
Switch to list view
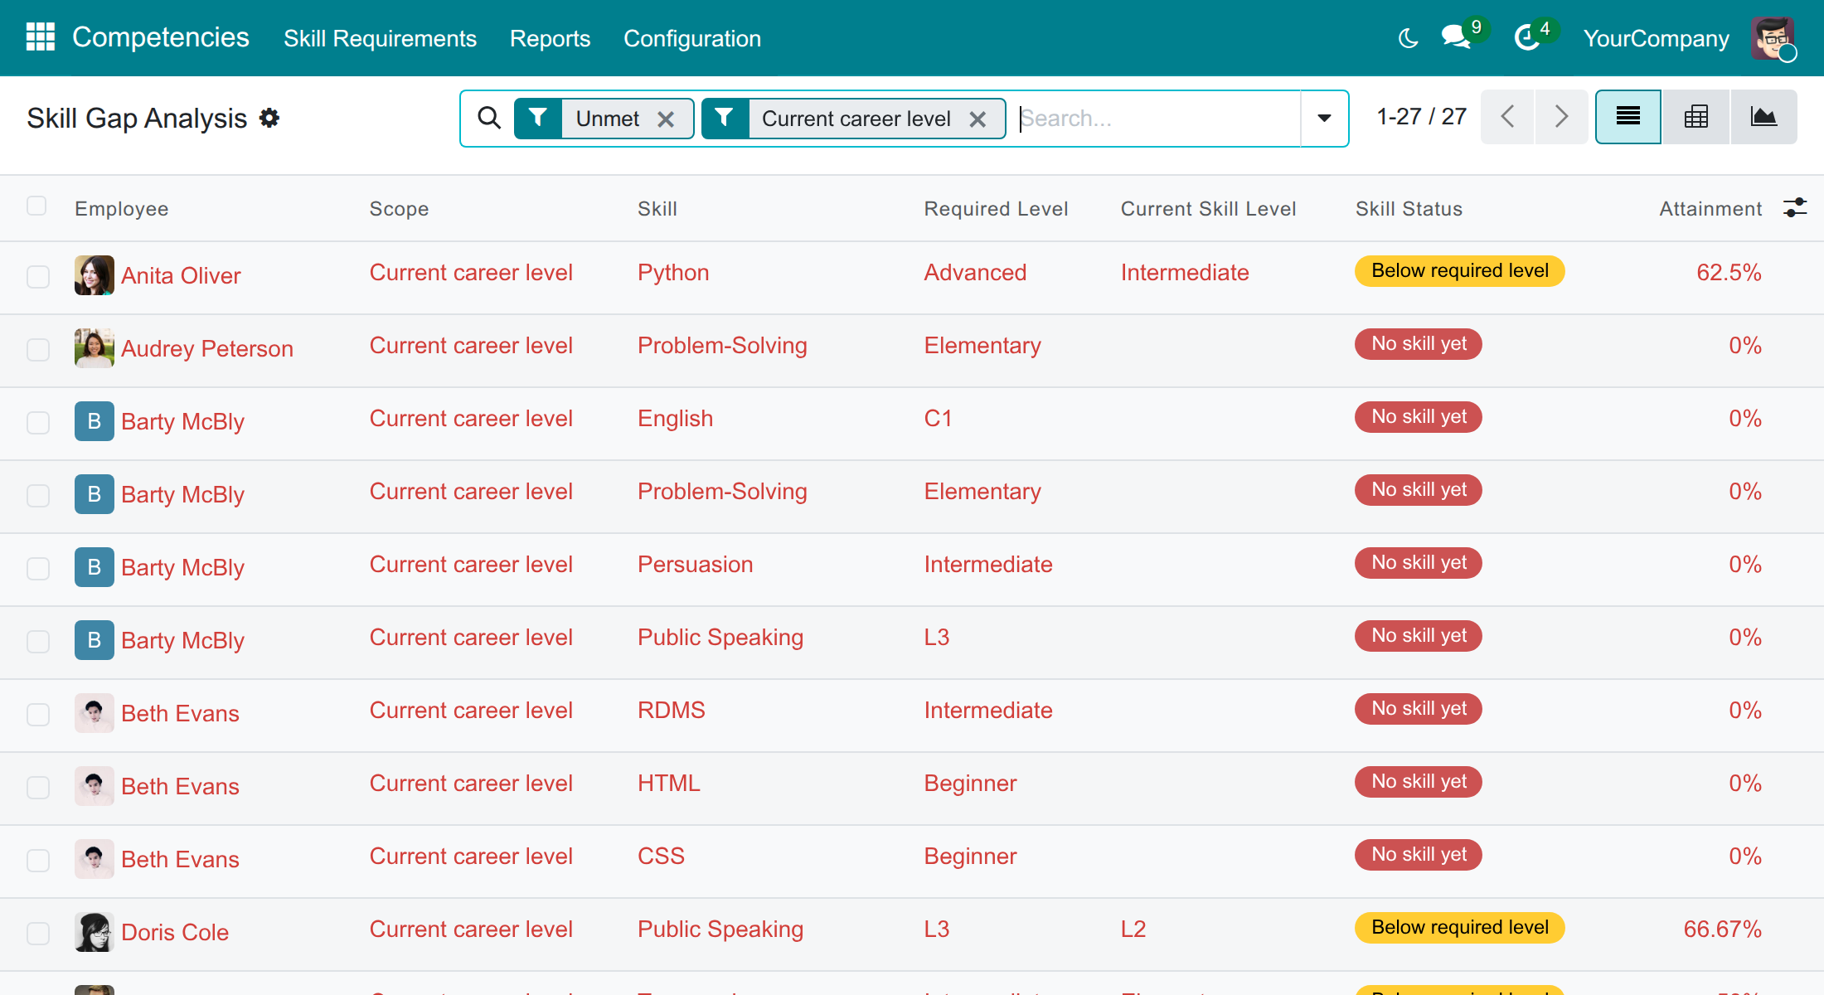coord(1628,117)
